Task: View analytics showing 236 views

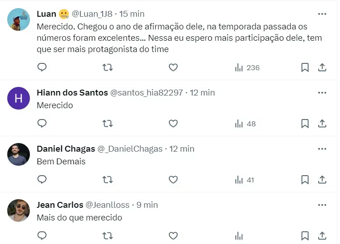Action: coord(247,67)
